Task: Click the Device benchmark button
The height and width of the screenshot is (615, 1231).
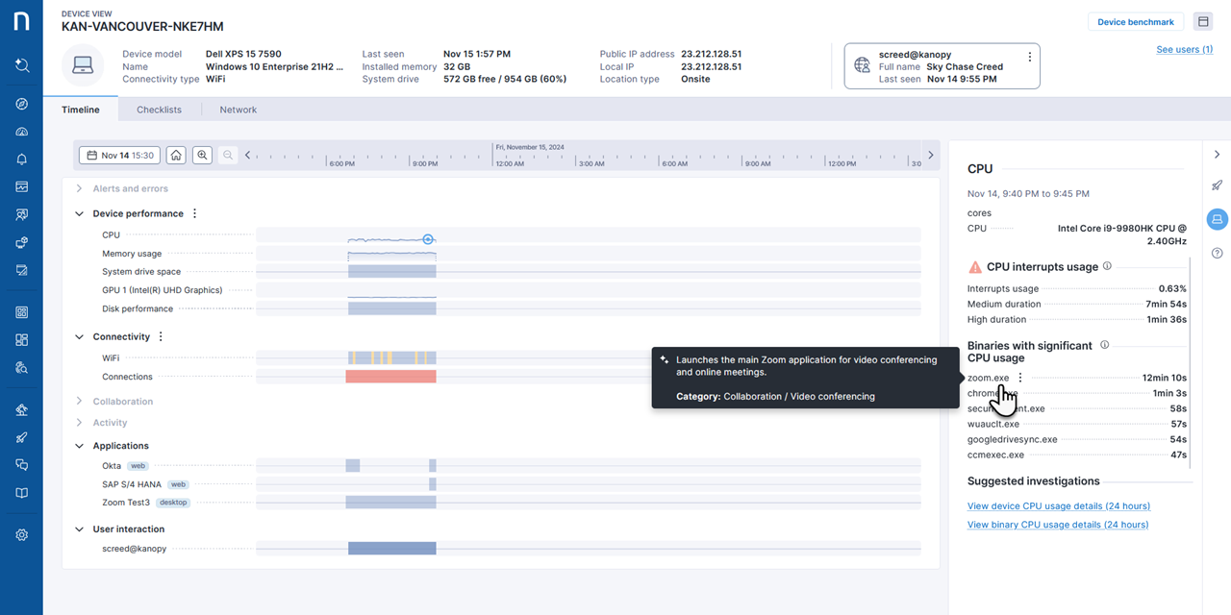Action: coord(1136,22)
